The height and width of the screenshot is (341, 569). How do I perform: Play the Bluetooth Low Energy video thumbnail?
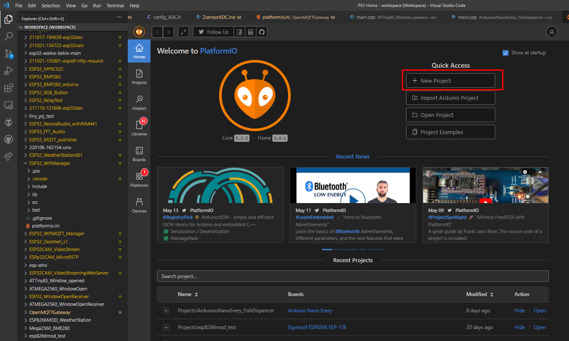353,185
